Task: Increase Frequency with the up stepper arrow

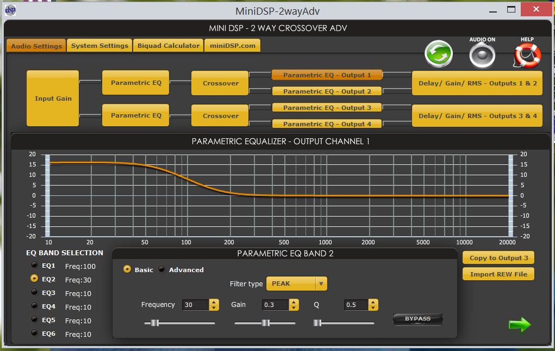Action: coord(214,302)
